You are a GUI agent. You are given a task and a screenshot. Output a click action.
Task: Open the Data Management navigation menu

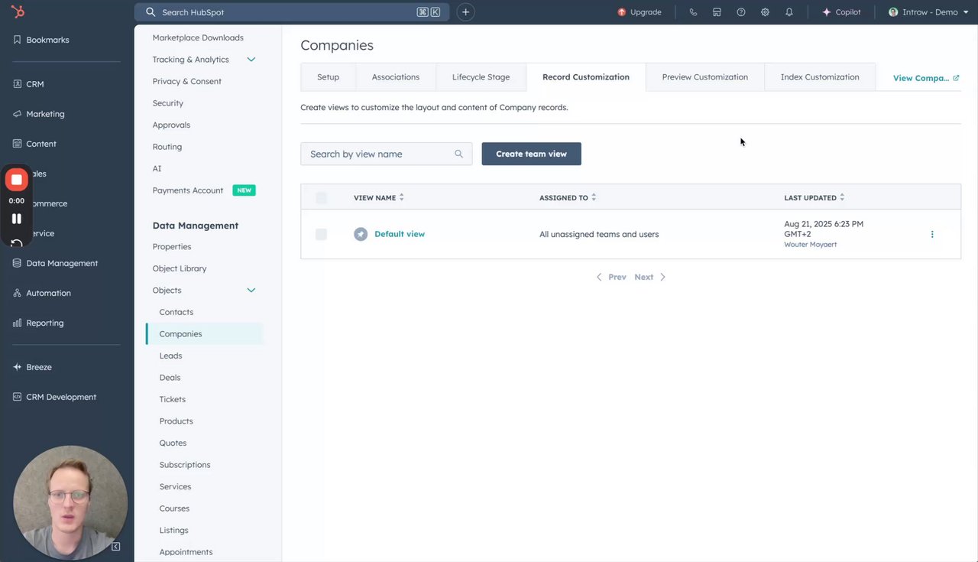(x=56, y=263)
